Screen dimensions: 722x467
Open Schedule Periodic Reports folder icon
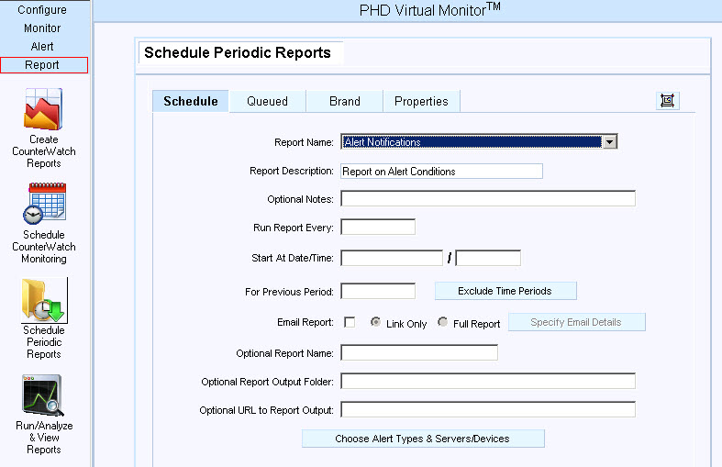(44, 300)
